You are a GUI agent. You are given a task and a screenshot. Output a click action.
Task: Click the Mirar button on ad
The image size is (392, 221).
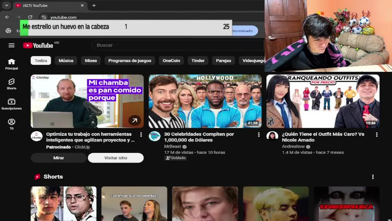[x=59, y=158]
